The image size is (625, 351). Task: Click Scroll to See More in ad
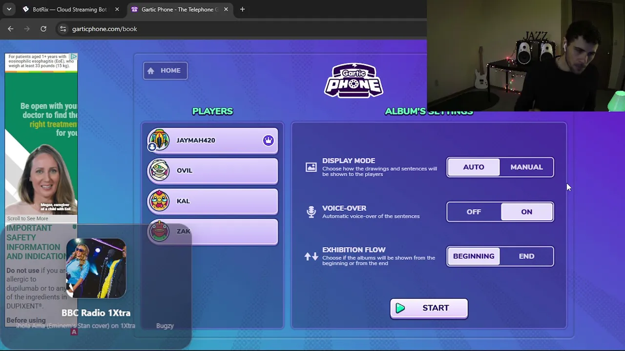click(x=28, y=218)
